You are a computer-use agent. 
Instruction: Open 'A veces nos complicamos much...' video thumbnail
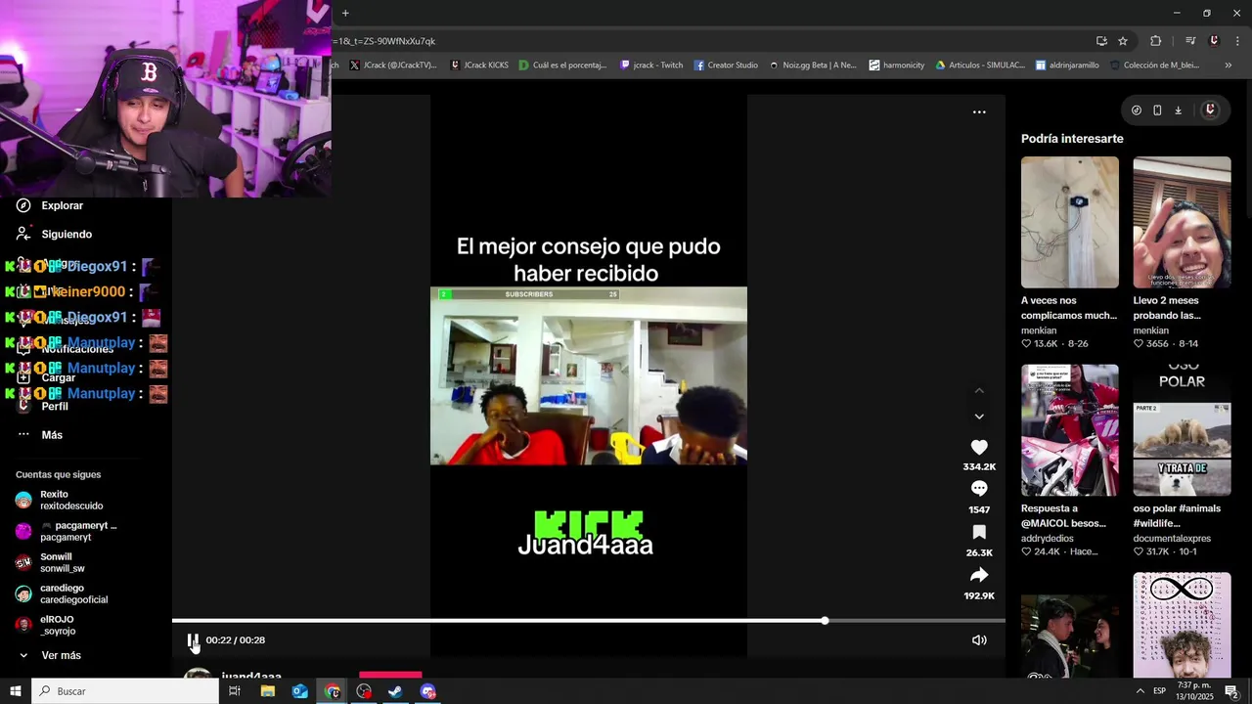click(x=1070, y=223)
